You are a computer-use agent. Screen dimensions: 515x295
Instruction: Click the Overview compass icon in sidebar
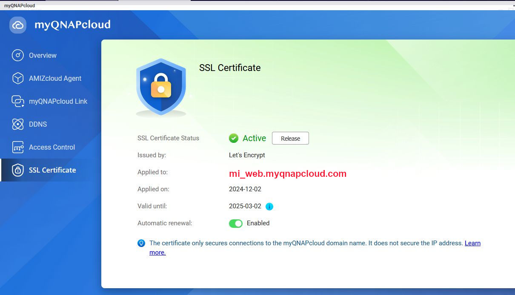coord(17,55)
